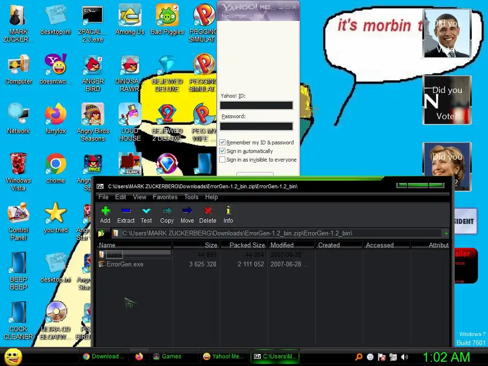Image resolution: width=488 pixels, height=366 pixels.
Task: Enable Sign in as invisible to everyone
Action: (222, 160)
